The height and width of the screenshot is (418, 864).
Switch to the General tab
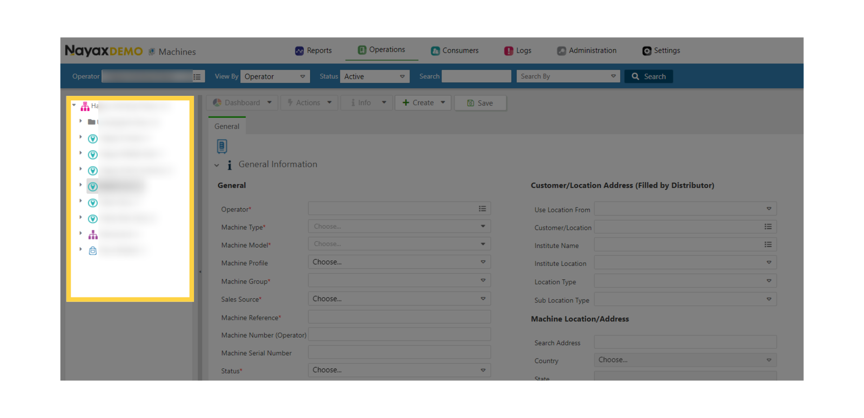point(227,126)
